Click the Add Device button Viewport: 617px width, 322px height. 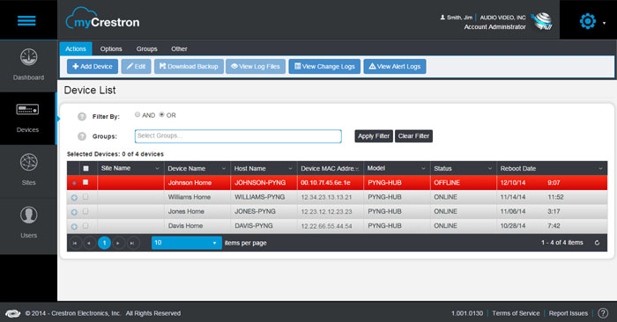pyautogui.click(x=93, y=66)
